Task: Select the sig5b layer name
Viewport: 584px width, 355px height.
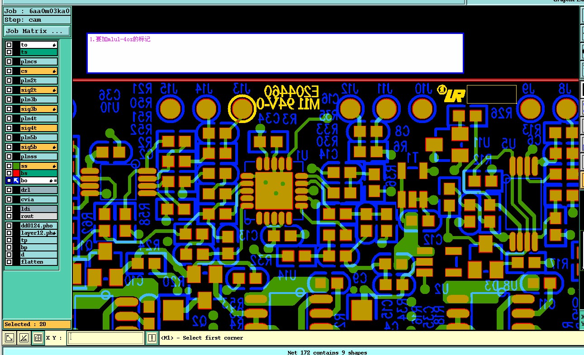Action: (39, 147)
